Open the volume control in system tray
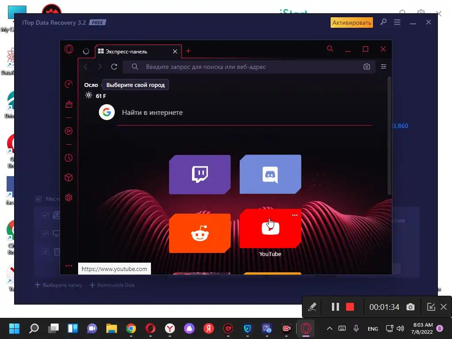The height and width of the screenshot is (339, 452). pos(400,328)
